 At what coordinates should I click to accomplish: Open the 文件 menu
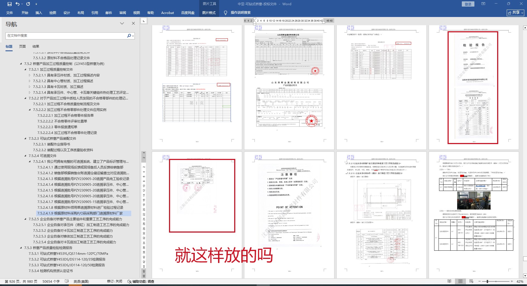10,13
